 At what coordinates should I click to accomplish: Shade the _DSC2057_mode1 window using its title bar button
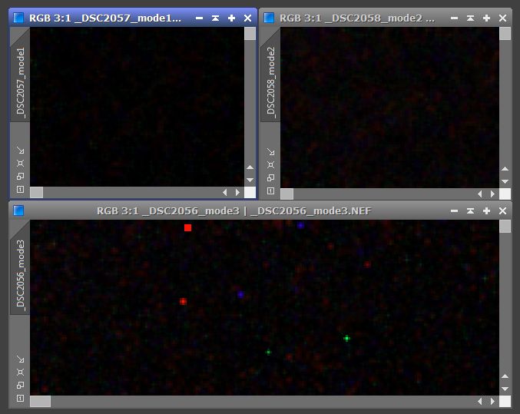click(x=215, y=18)
